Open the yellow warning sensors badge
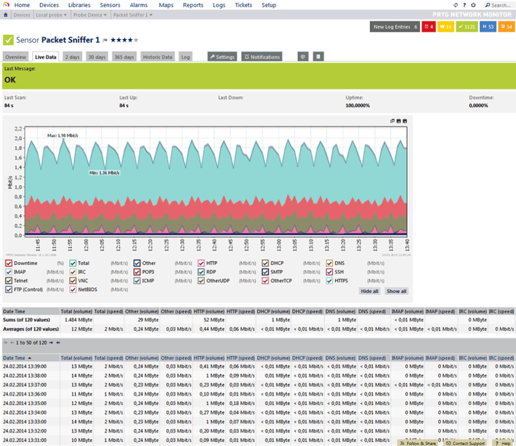 click(x=446, y=27)
